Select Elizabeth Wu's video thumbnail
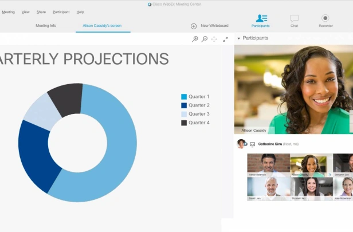This screenshot has height=232, width=353. click(312, 189)
